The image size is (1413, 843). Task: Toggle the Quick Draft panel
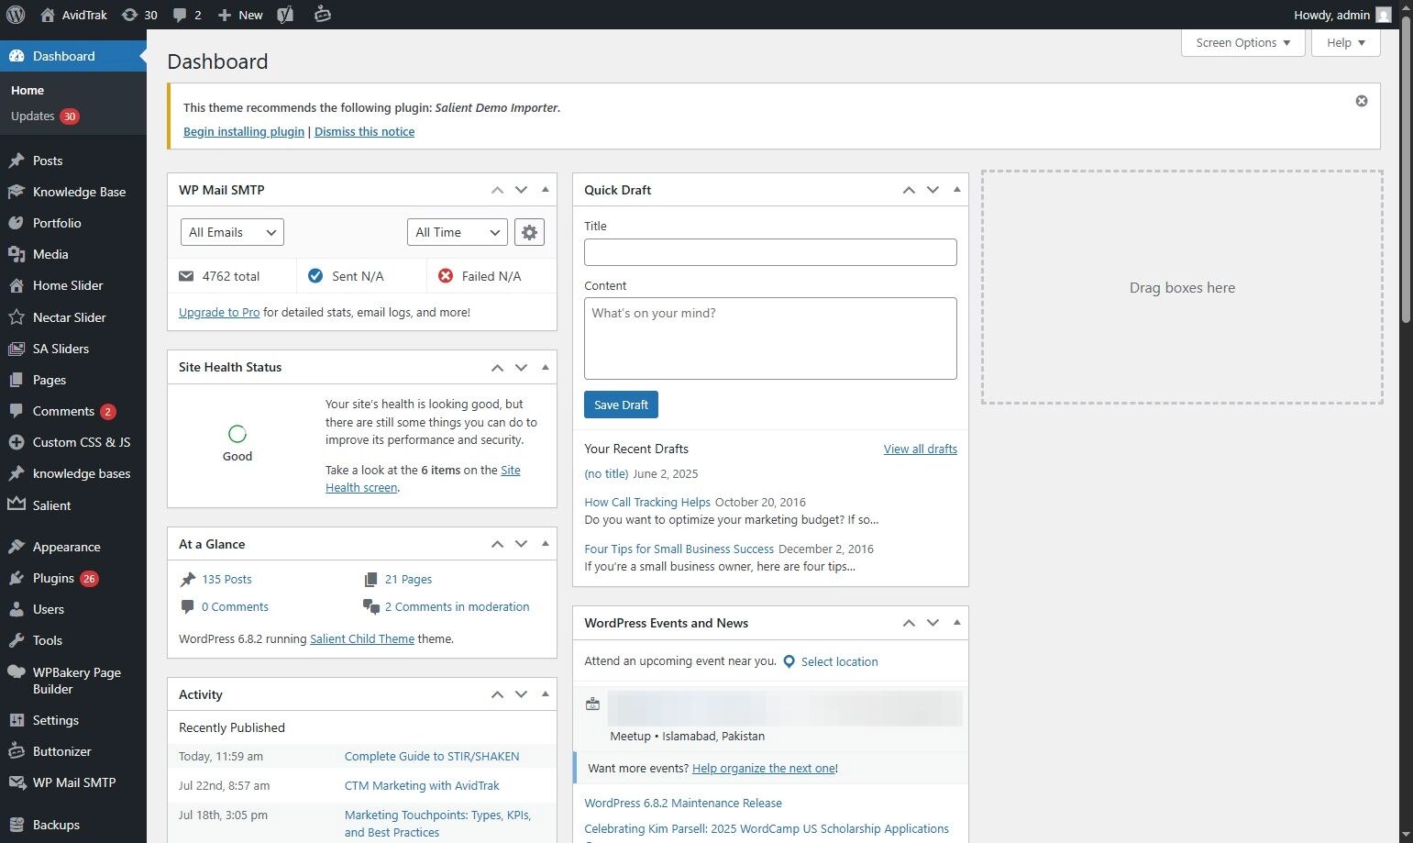click(x=957, y=190)
